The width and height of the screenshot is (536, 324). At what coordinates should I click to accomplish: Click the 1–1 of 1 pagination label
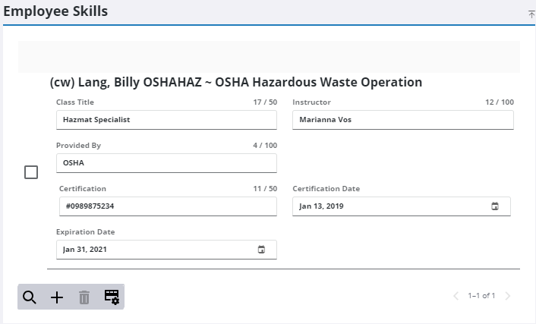[481, 296]
